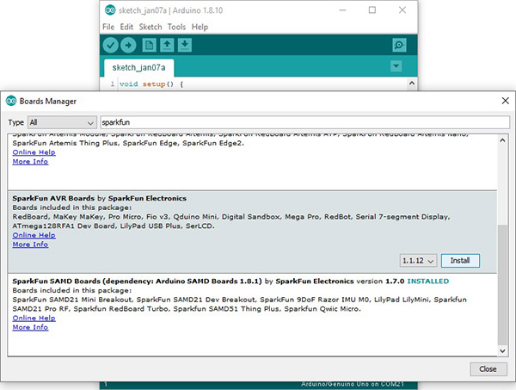Install the SparkFun AVR Boards package
Screen dimensions: 516x390
coord(460,260)
